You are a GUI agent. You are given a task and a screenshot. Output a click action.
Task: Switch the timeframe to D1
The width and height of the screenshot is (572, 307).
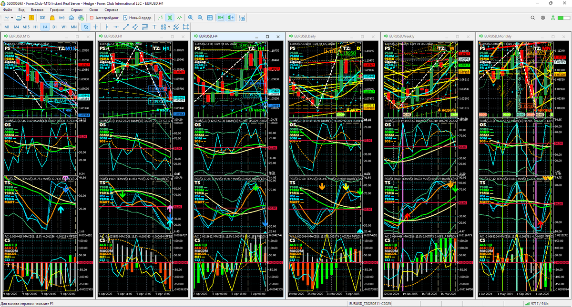pos(54,27)
